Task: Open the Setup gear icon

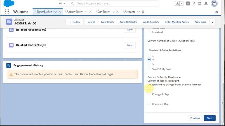Action: 200,3
